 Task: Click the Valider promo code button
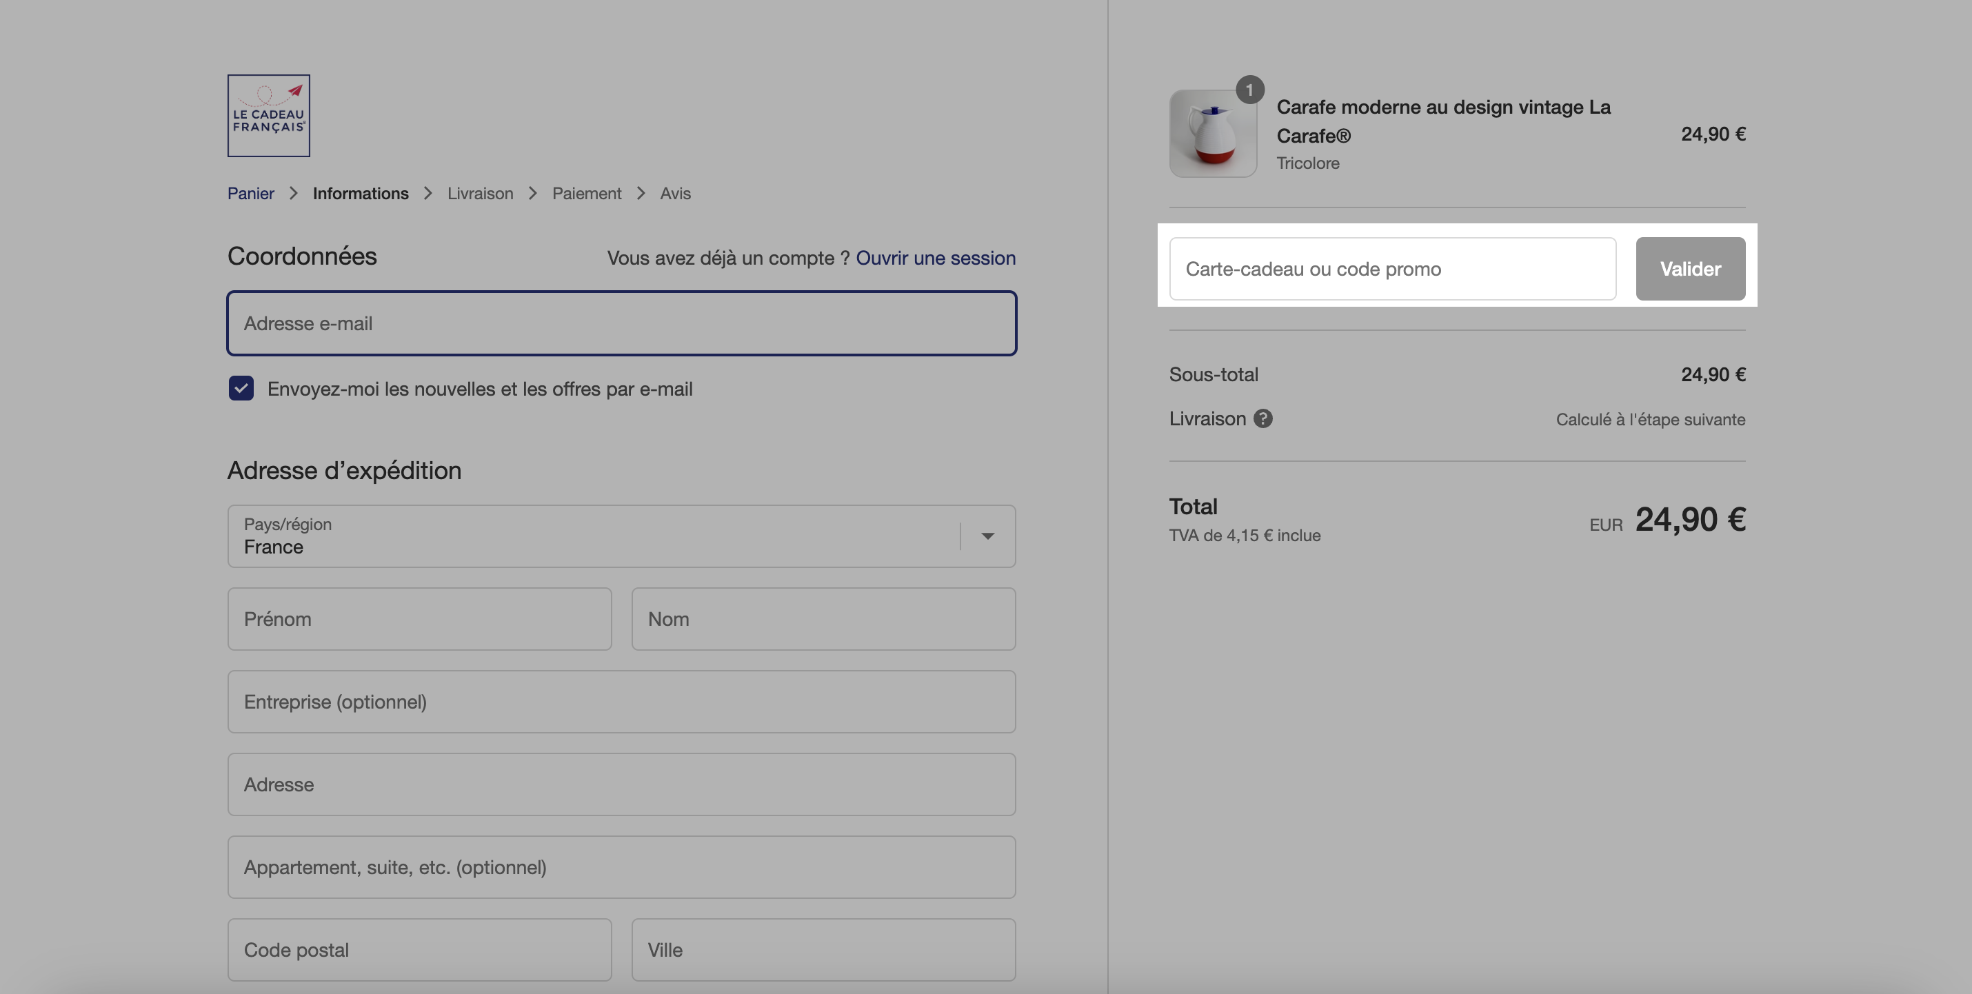click(1690, 269)
